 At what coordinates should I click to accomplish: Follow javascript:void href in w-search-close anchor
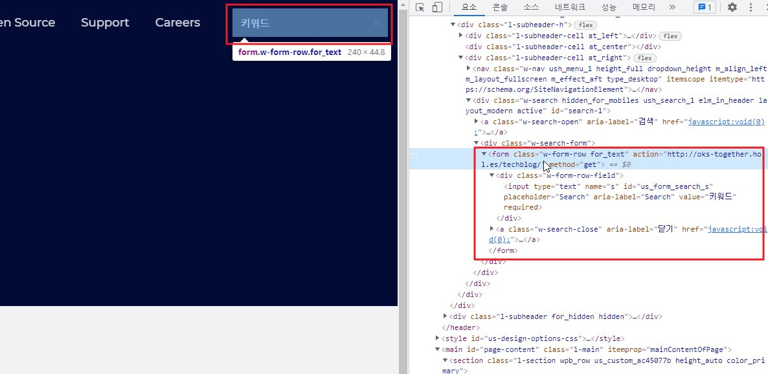738,229
